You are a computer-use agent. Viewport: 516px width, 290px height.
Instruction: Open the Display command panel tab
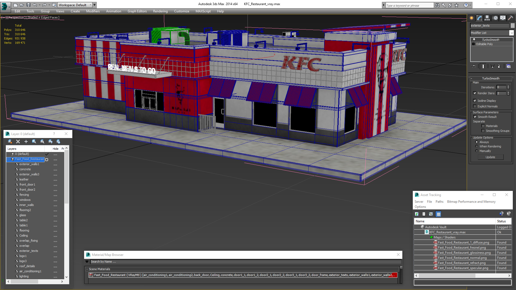click(503, 18)
